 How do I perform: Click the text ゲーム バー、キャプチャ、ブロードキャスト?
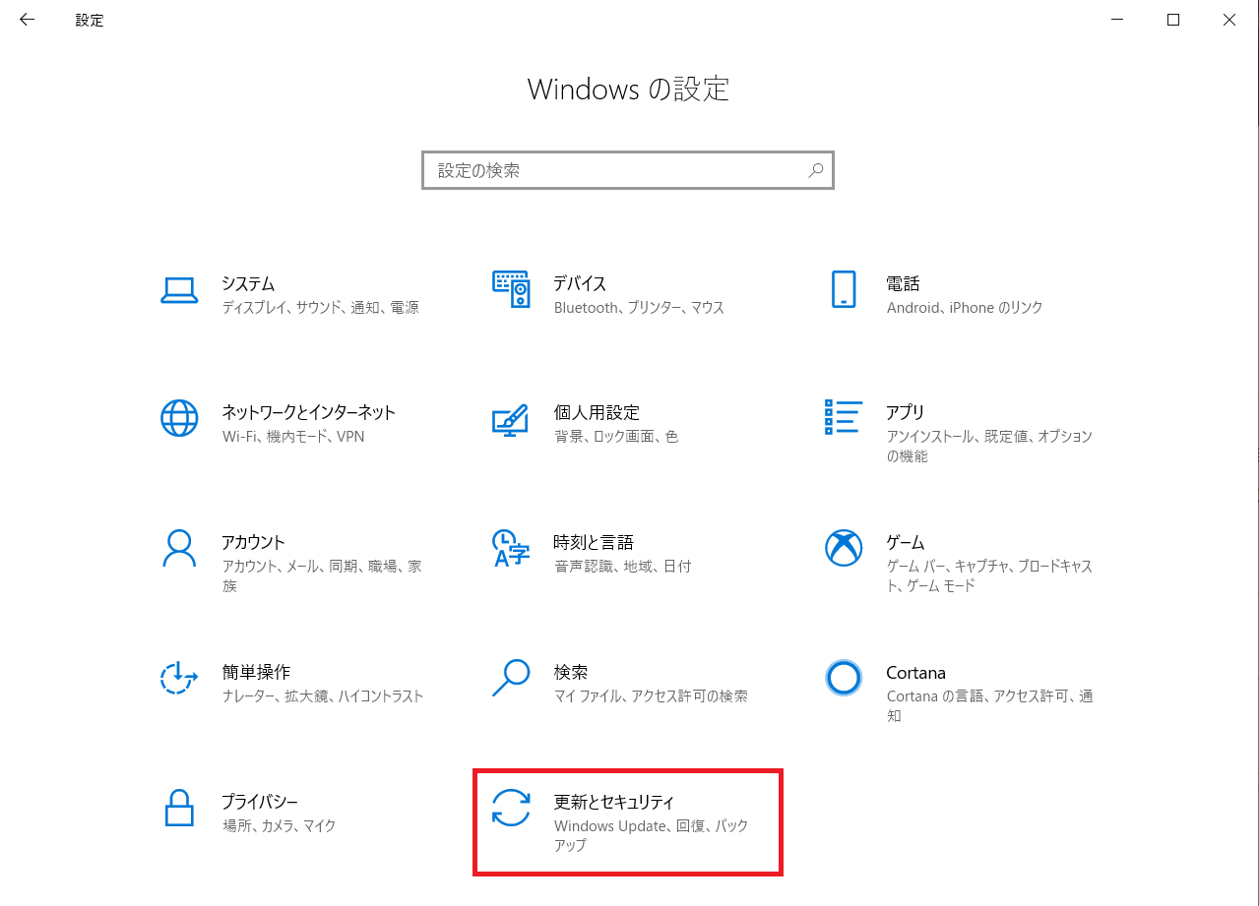pos(990,575)
